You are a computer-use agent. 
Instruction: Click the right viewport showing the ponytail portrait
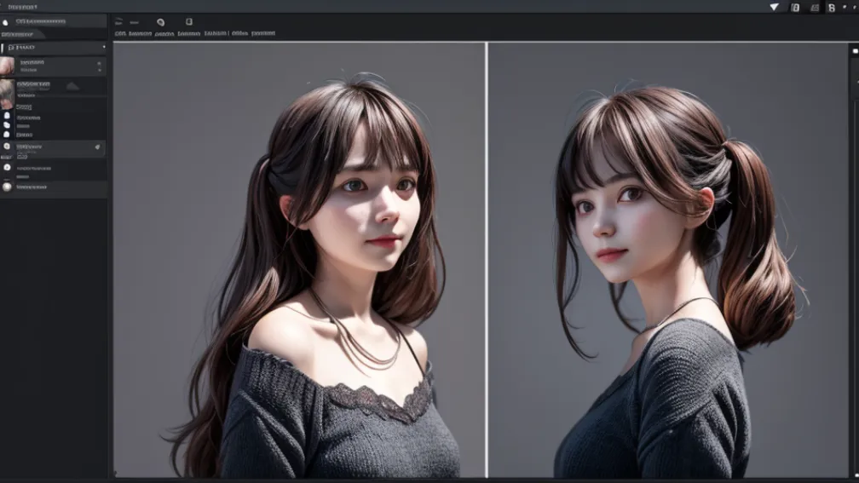668,260
